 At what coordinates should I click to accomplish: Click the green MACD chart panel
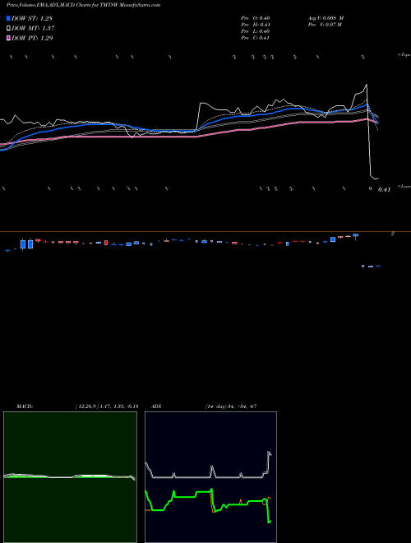70,477
